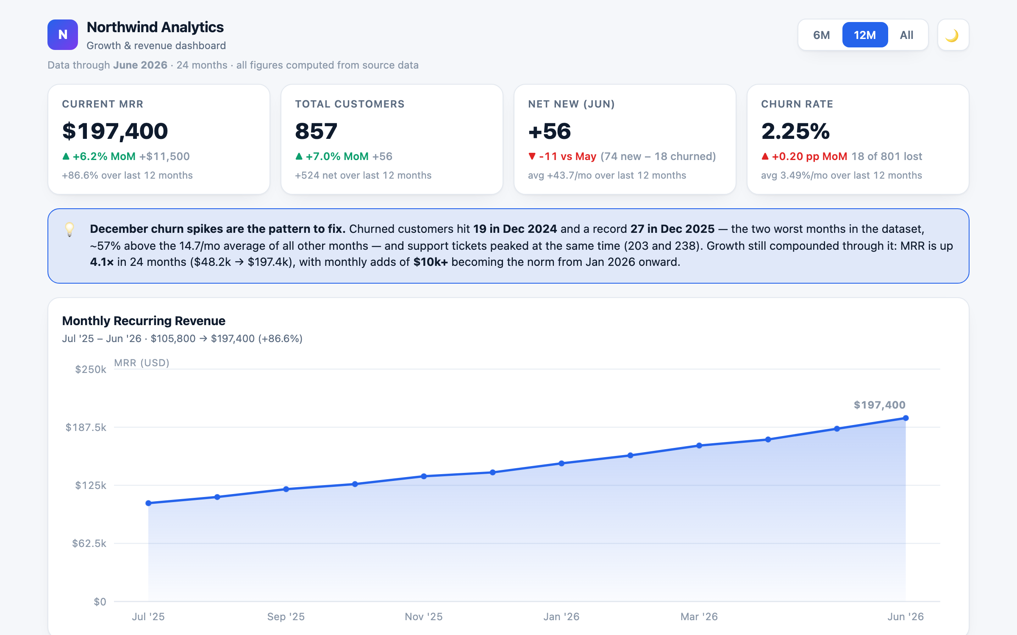The height and width of the screenshot is (635, 1017).
Task: Toggle dark mode with the moon icon
Action: click(x=953, y=35)
